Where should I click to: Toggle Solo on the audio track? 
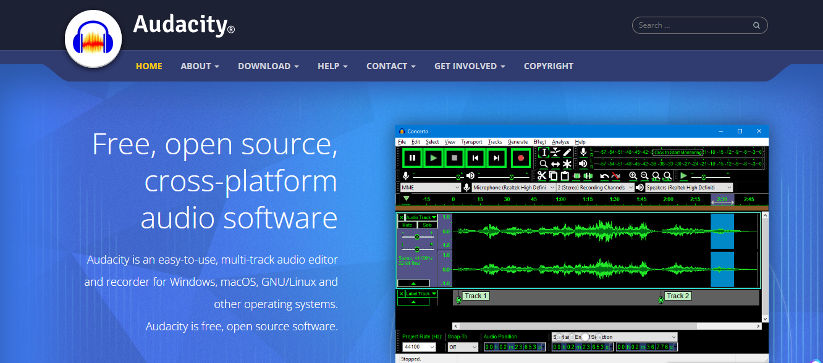(427, 225)
